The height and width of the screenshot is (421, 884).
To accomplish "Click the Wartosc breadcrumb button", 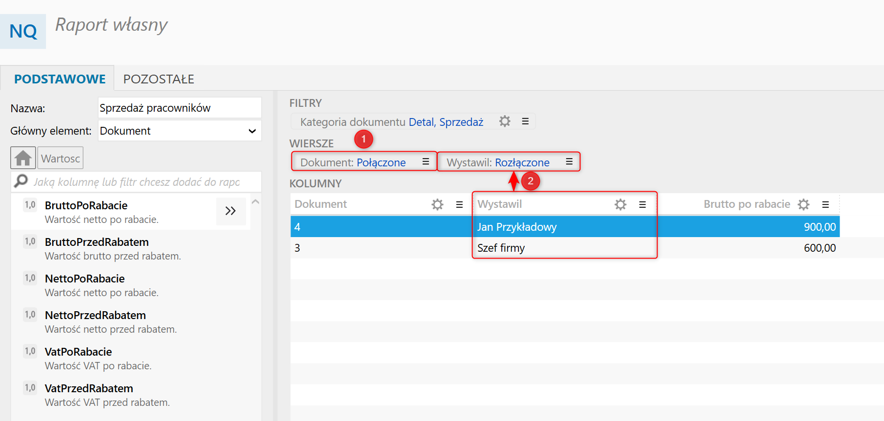I will click(61, 158).
